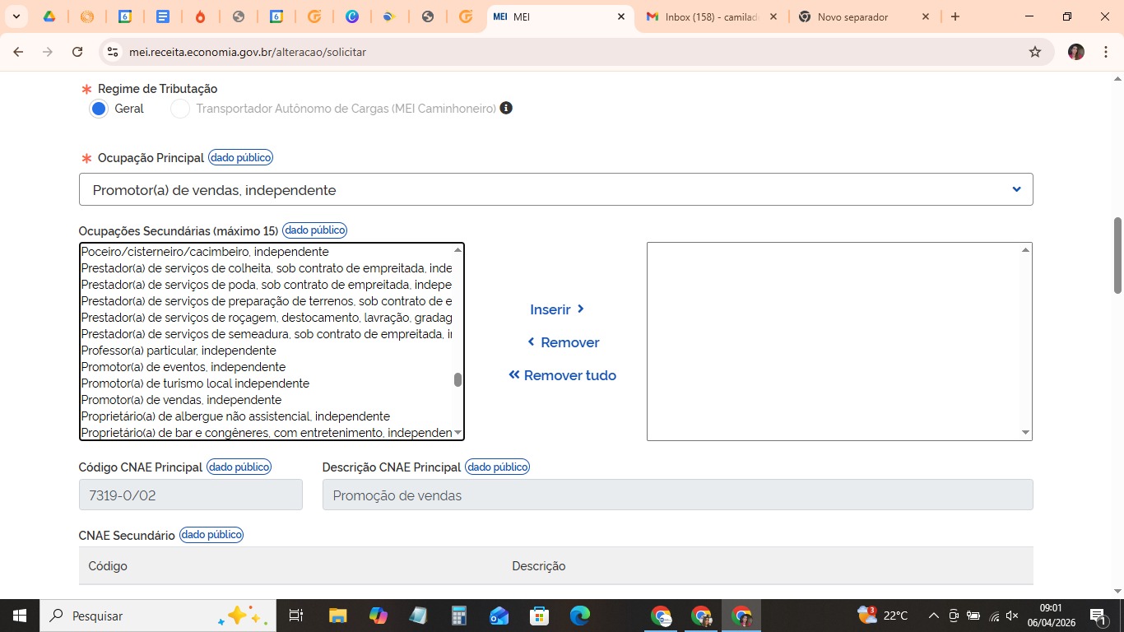
Task: Open the Canva pinned tab
Action: click(352, 16)
